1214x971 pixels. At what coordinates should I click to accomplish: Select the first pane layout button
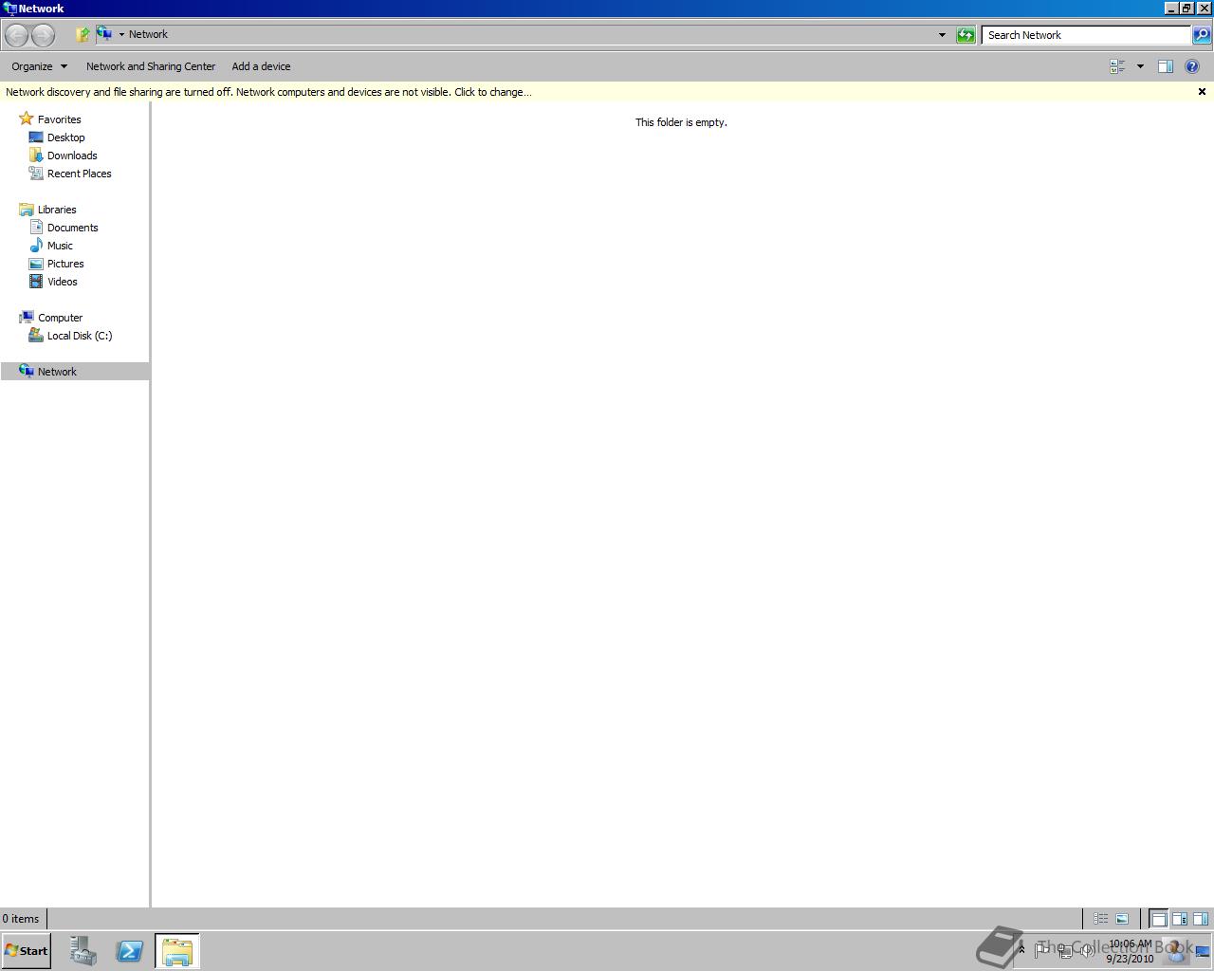tap(1159, 919)
